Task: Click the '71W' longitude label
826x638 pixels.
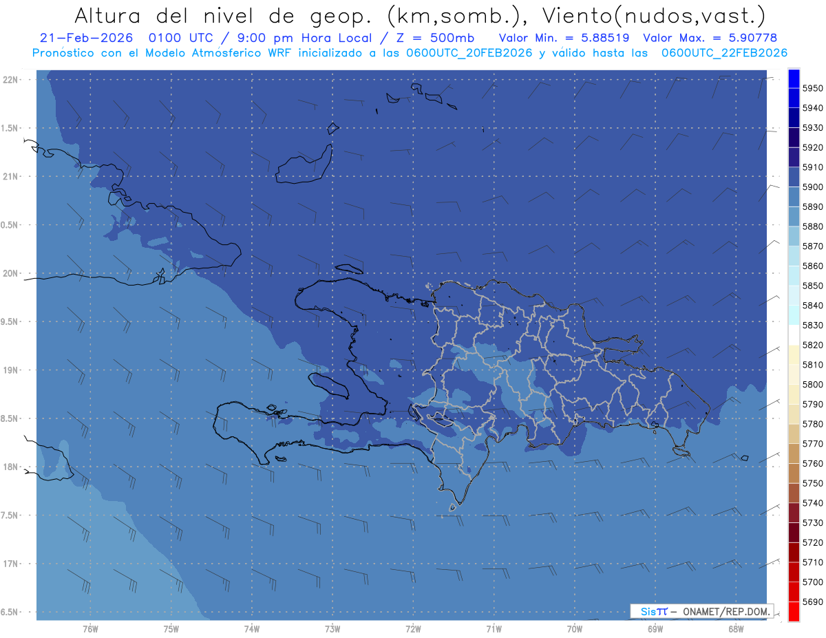Action: coord(494,628)
